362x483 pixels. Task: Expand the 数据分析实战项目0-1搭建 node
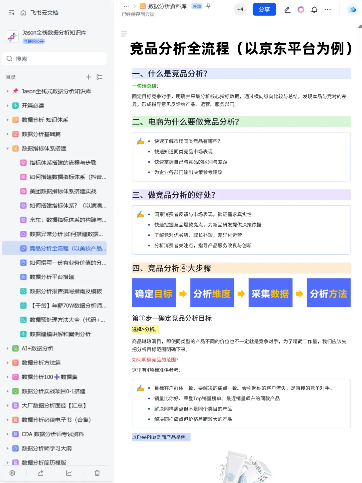(7, 391)
